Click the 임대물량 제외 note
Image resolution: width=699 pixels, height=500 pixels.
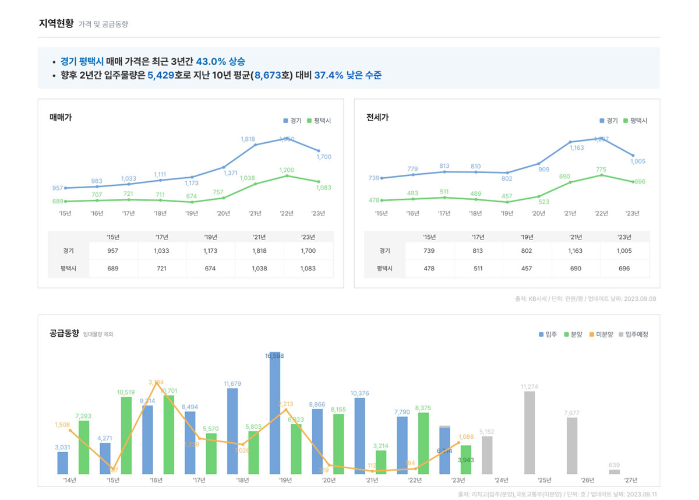pos(98,334)
